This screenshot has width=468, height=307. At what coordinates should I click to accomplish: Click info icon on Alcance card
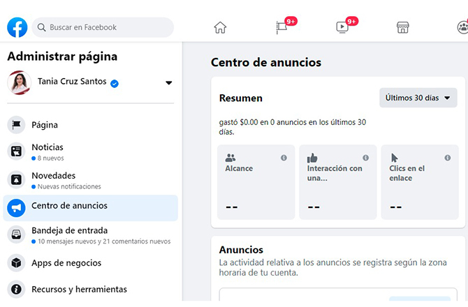(284, 158)
